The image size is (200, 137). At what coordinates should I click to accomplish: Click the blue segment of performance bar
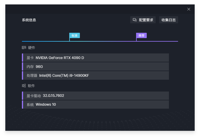(x=46, y=41)
